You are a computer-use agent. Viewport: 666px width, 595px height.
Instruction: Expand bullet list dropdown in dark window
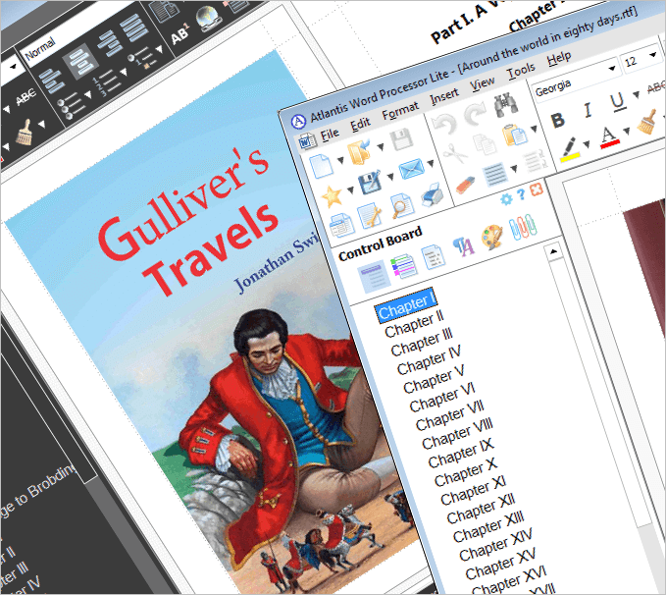88,95
